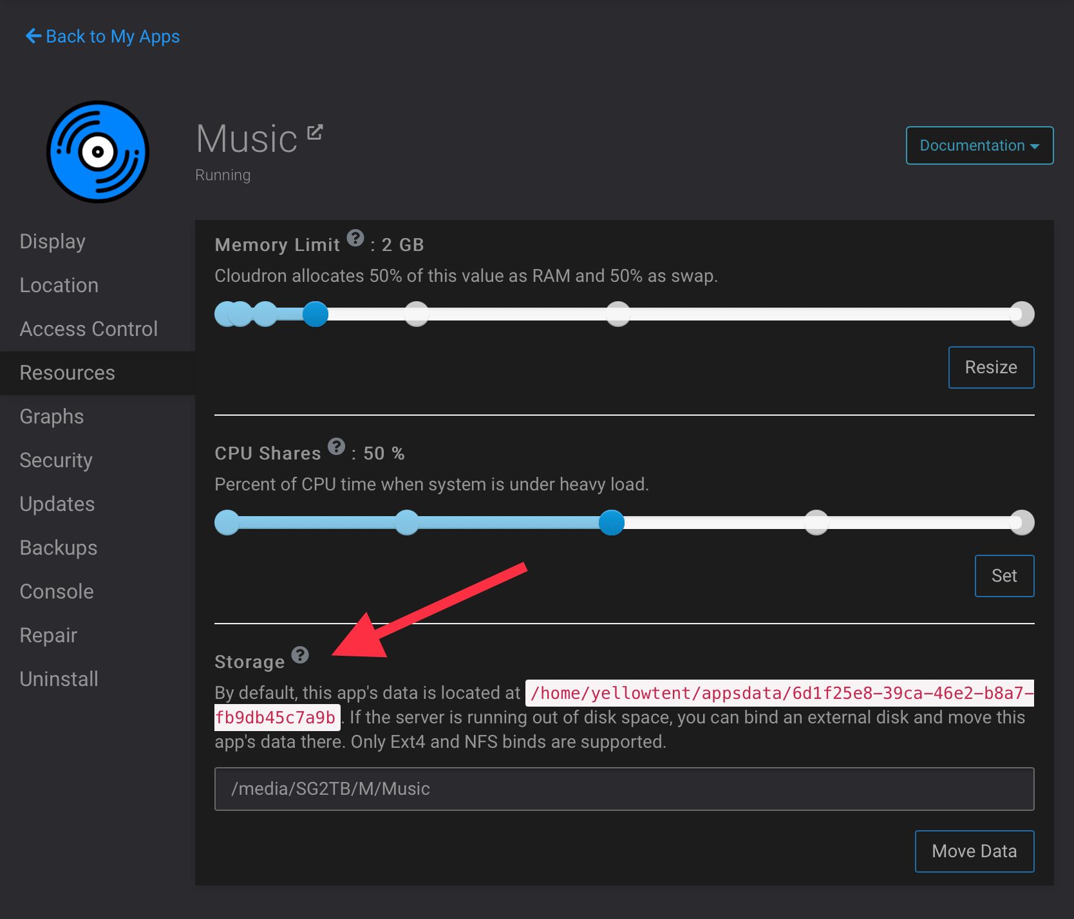Go back to My Apps

point(103,37)
